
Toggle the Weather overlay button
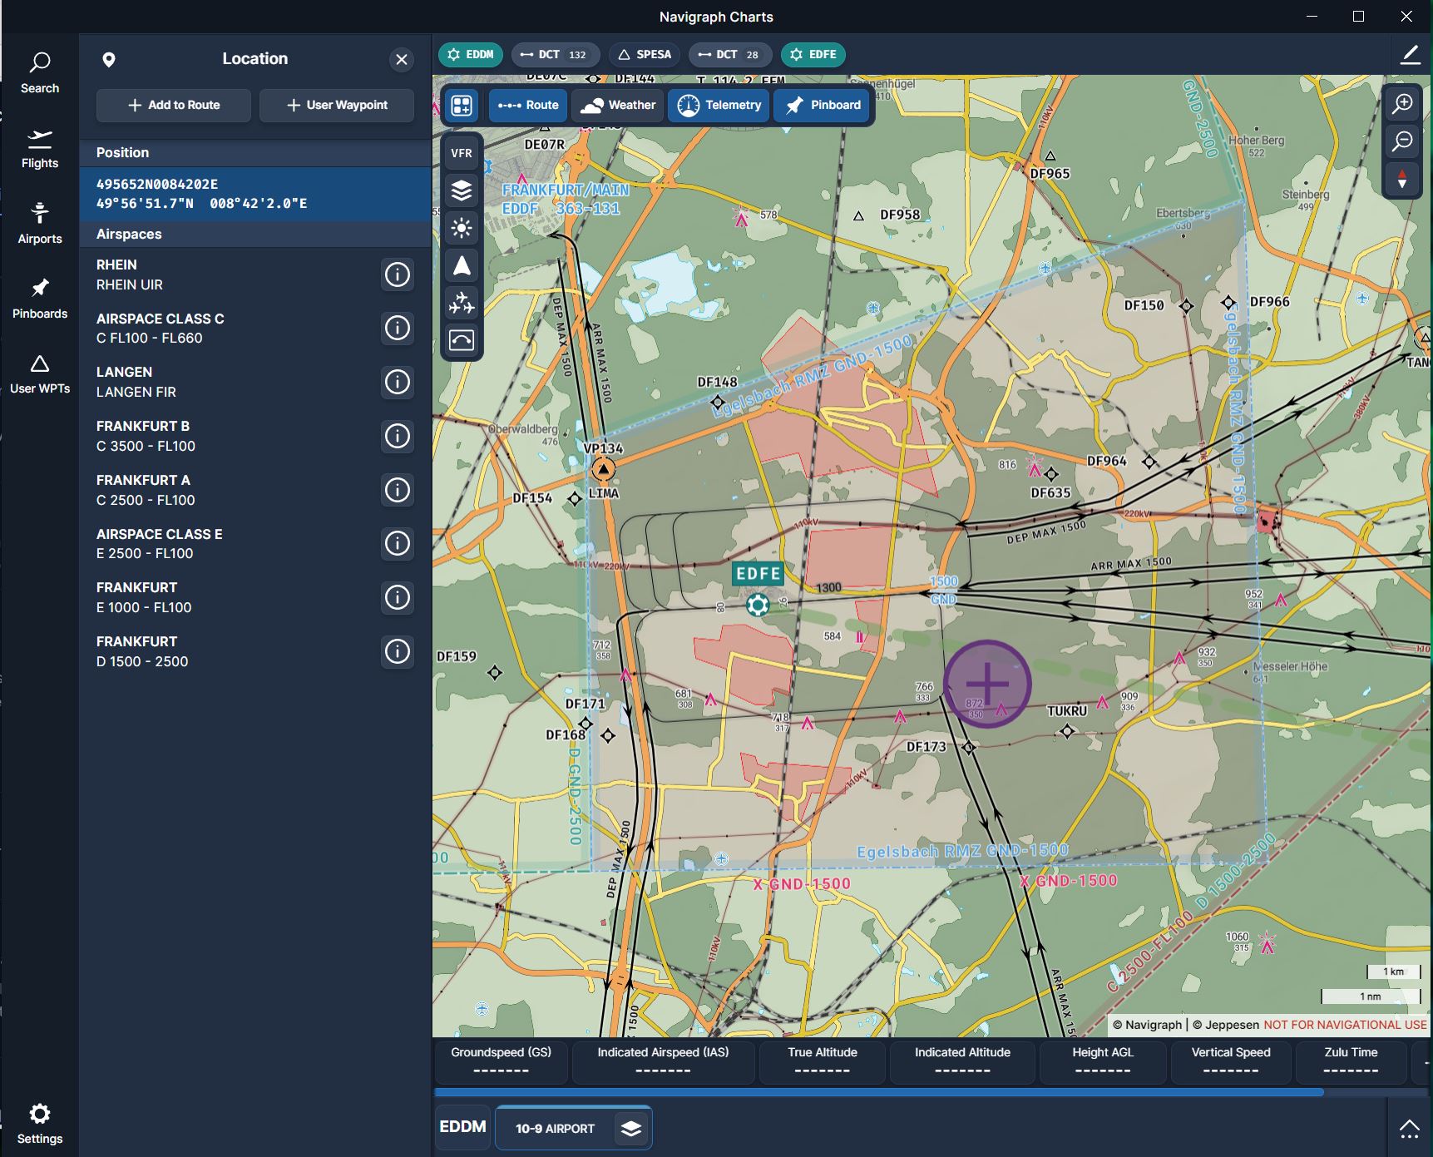(618, 105)
